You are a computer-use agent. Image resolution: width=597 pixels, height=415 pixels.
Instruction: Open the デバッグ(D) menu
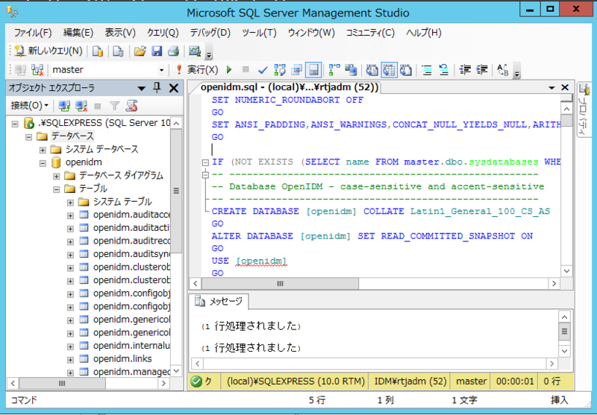pos(210,33)
